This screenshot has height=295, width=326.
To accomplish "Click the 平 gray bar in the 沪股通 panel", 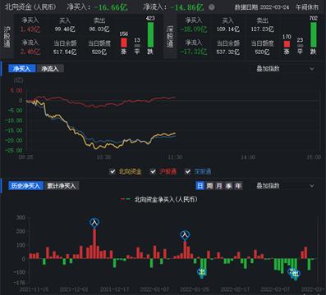I will point(137,45).
